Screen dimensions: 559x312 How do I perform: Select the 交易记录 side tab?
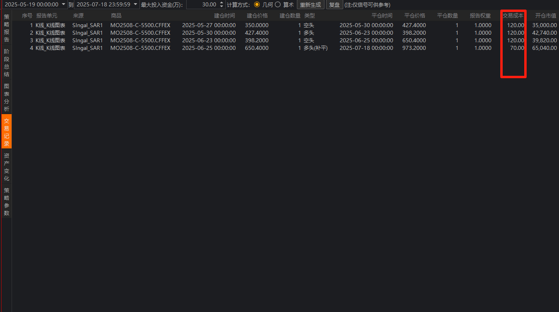click(x=7, y=132)
